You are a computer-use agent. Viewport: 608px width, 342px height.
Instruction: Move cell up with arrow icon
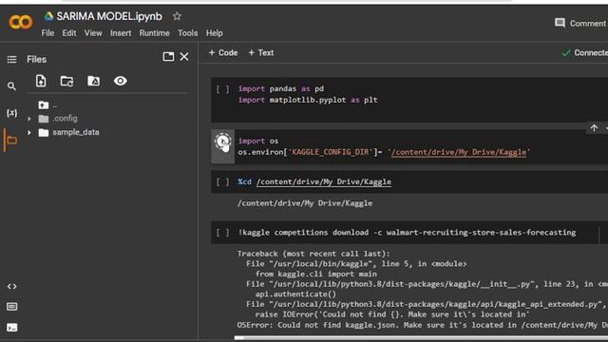594,128
